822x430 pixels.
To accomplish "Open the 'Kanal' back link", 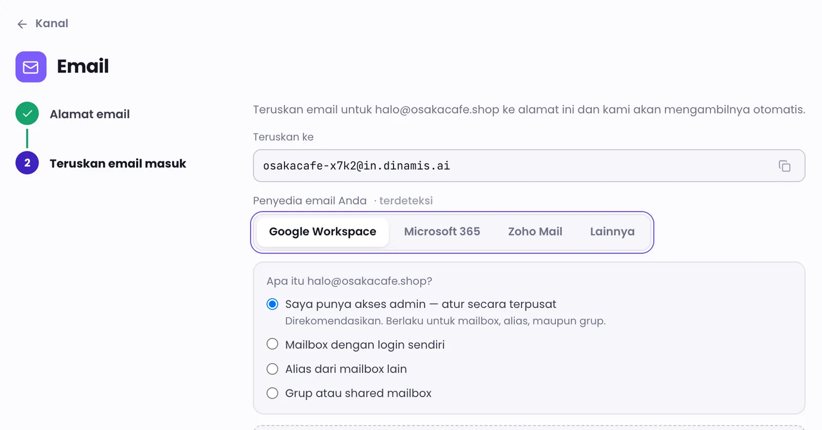I will (51, 24).
